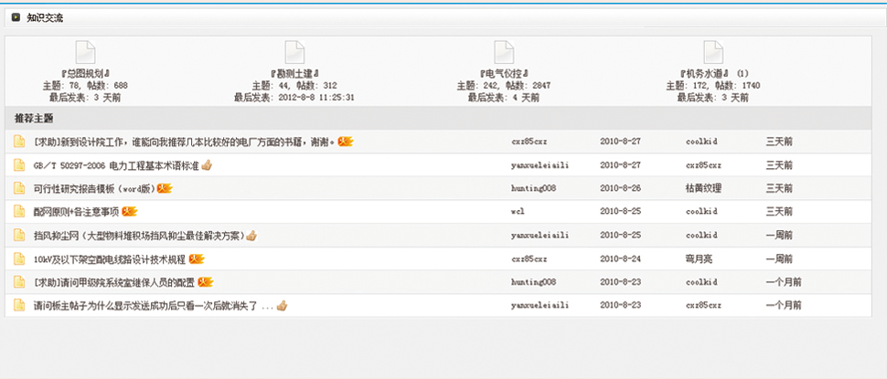The image size is (887, 379).
Task: Click folder icon beside GB/T 50297-2006 thread
Action: [x=19, y=165]
